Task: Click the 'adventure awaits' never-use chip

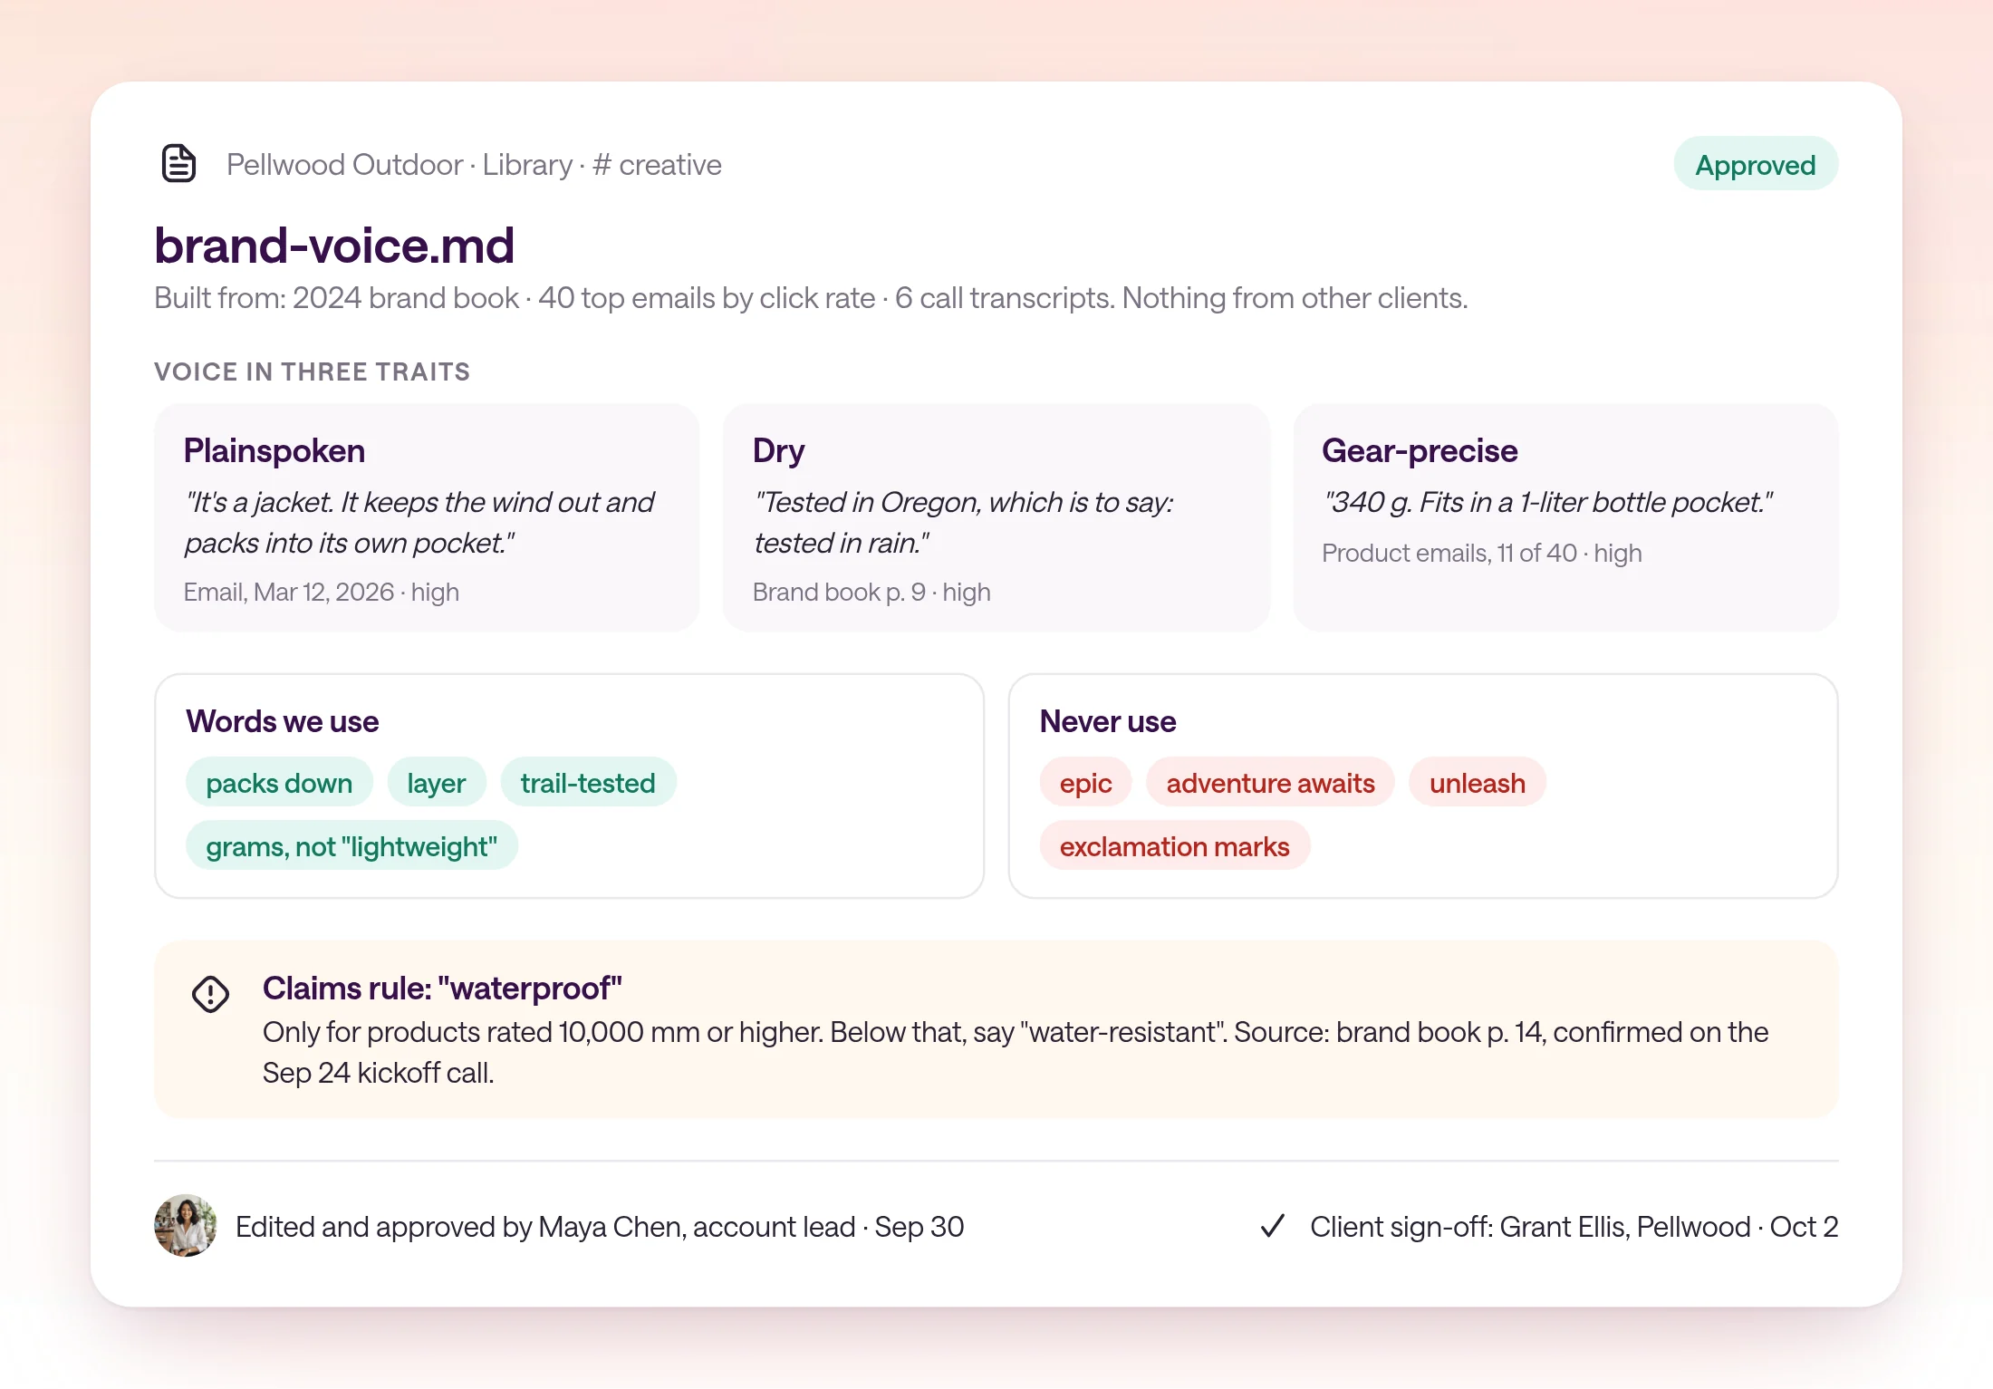Action: click(x=1270, y=782)
